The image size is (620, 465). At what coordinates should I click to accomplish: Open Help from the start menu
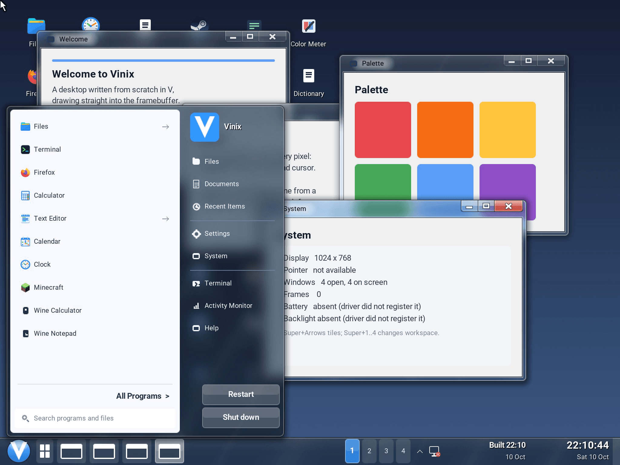[x=232, y=328]
